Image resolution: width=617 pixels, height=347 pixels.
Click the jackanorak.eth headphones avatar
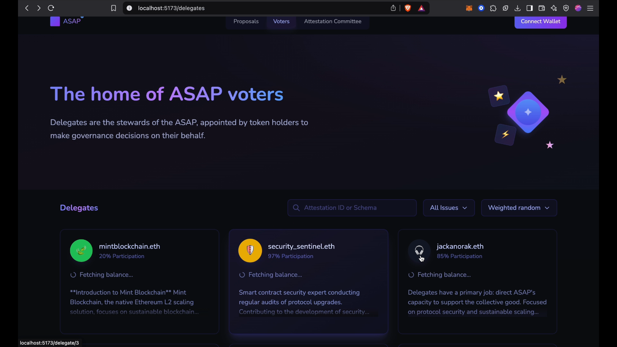coord(419,251)
